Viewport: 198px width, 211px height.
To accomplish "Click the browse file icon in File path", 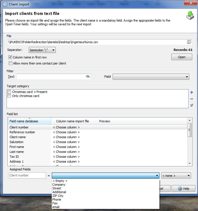I will pos(189,42).
